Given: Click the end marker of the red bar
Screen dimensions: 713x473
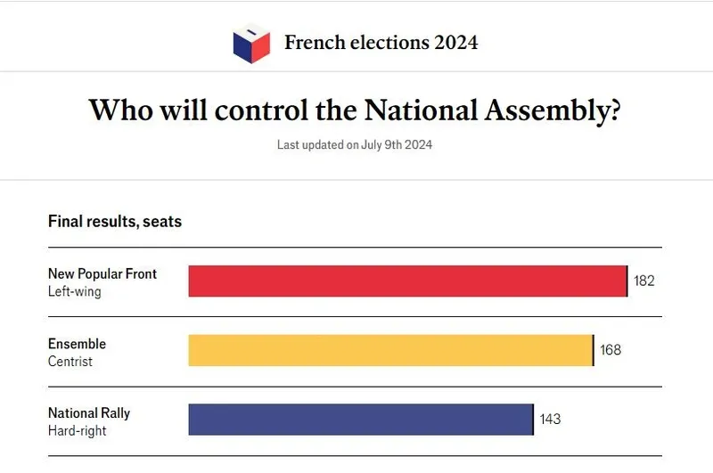Looking at the screenshot, I should pyautogui.click(x=627, y=281).
